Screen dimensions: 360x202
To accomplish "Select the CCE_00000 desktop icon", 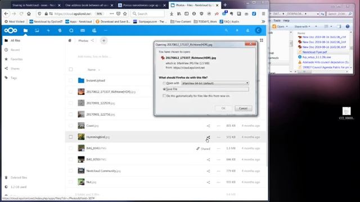I will click(x=346, y=113).
